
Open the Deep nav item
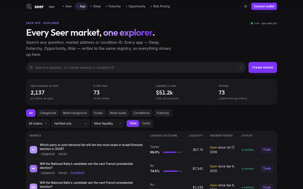point(95,6)
